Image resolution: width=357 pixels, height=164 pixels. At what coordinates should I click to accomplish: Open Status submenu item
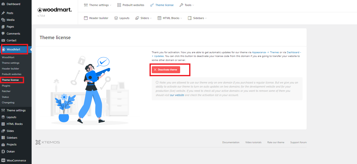5,97
